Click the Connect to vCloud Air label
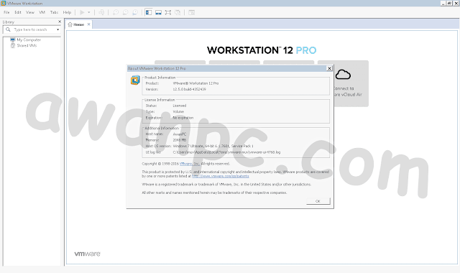Viewport: 460px width, 273px height. 348,91
